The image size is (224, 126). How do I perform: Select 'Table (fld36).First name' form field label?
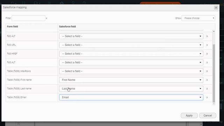tap(19, 80)
